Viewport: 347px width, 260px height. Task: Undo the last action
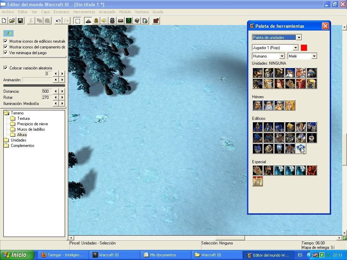(58, 21)
